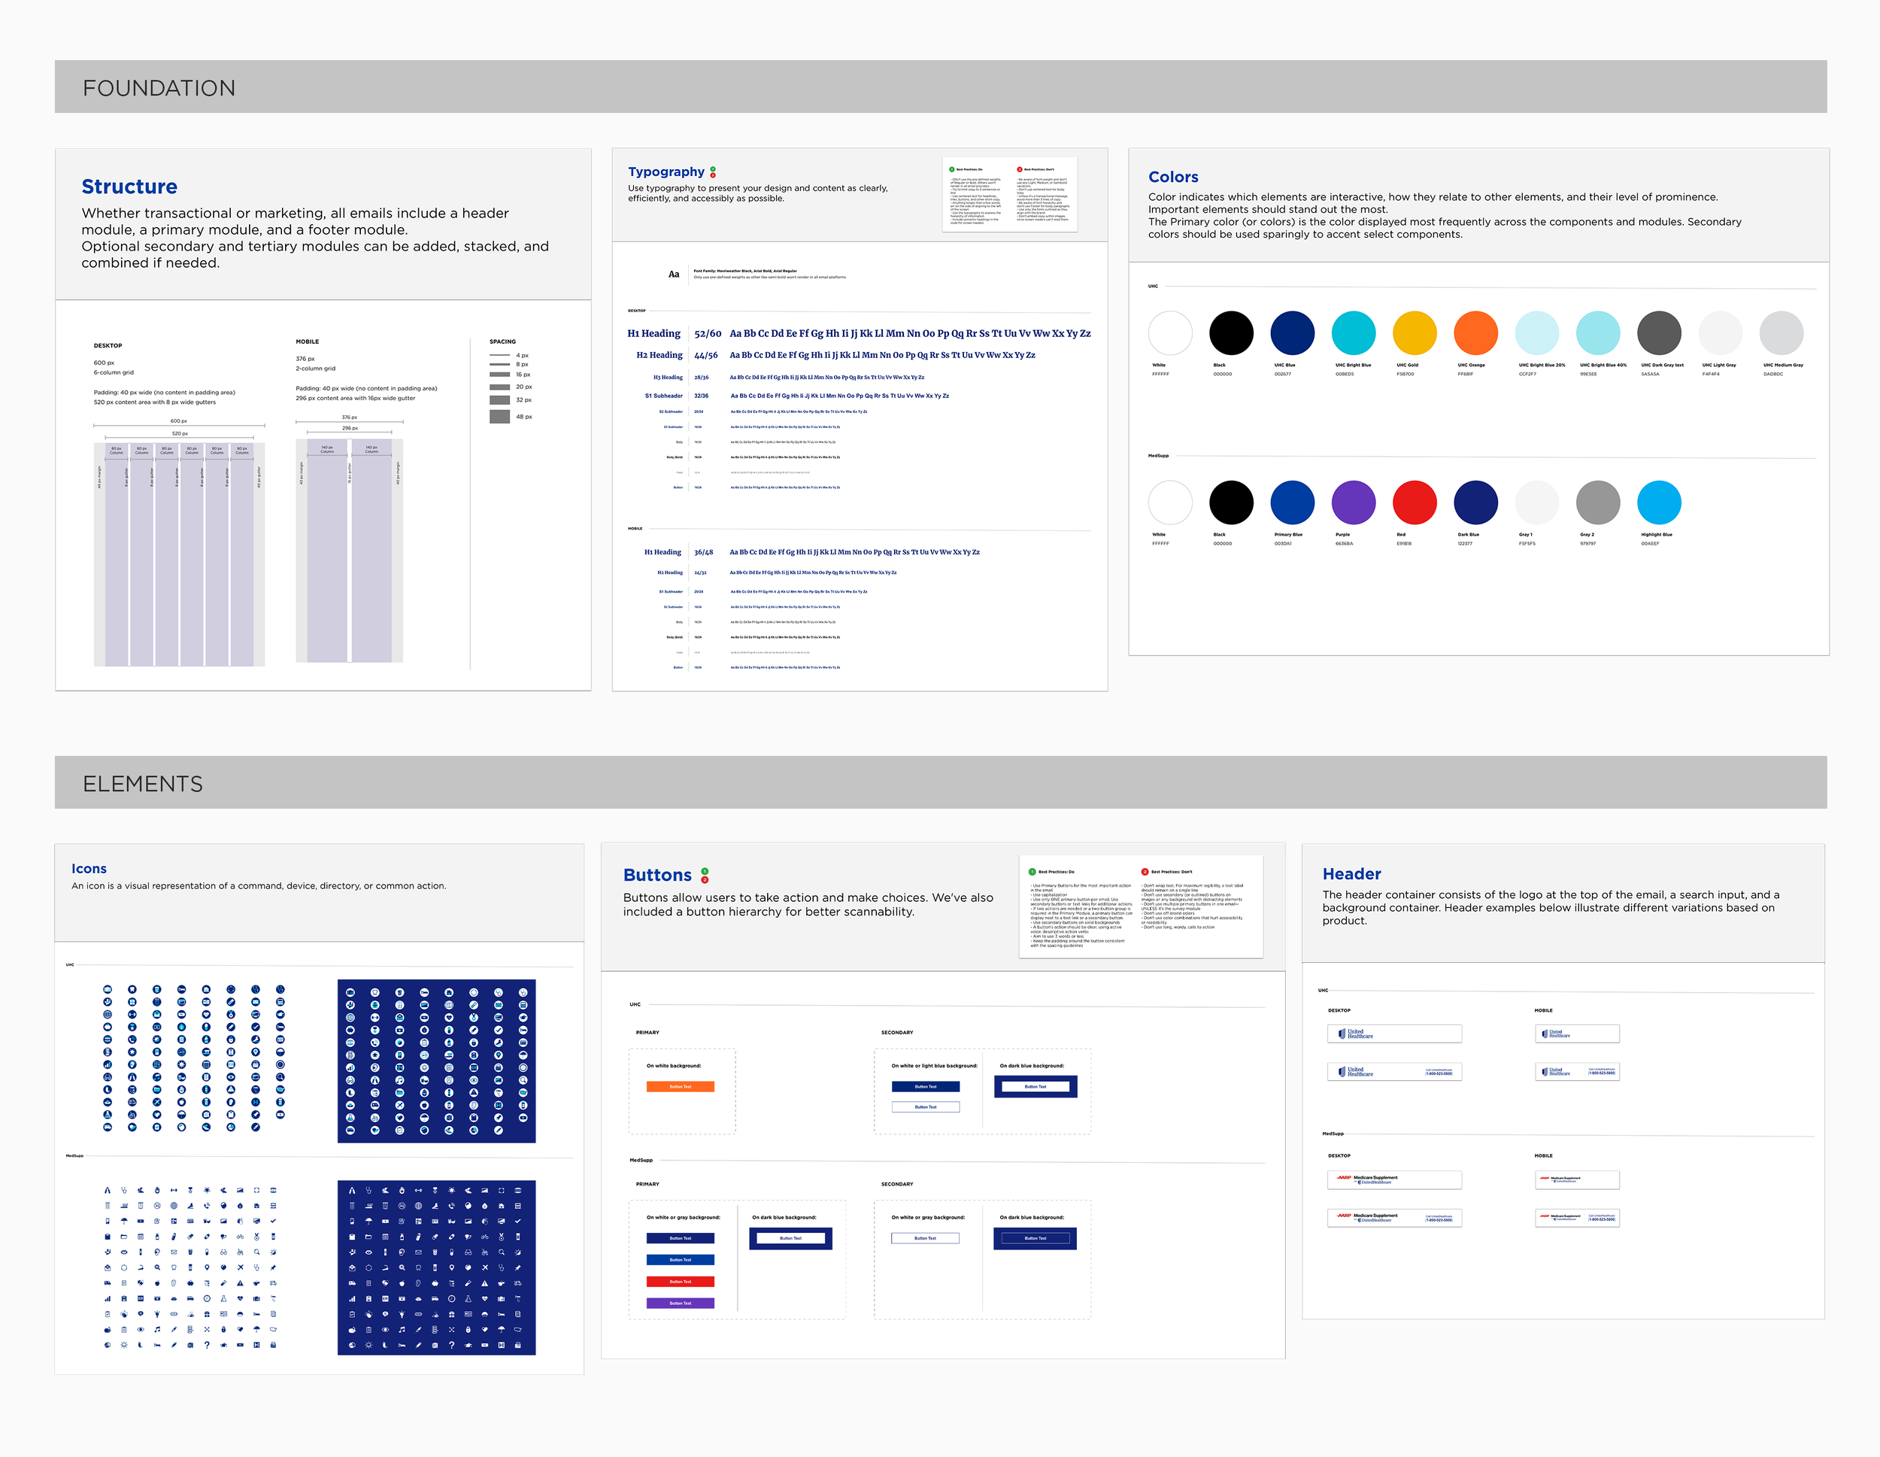The height and width of the screenshot is (1457, 1880).
Task: Open the MedSupp mobile logo-only header thumbnail
Action: tap(1577, 1179)
